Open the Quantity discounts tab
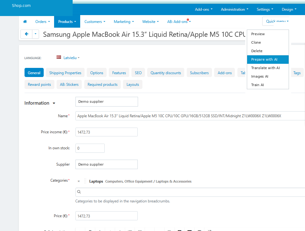This screenshot has height=231, width=305. [166, 73]
